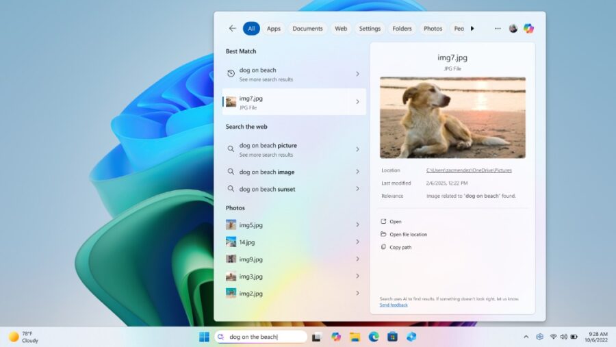Open the img3.jpg thumbnail
This screenshot has width=616, height=347.
pos(231,277)
